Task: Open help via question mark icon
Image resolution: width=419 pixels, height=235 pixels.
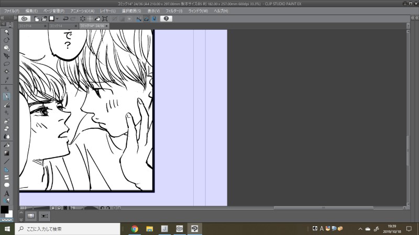Action: [166, 19]
